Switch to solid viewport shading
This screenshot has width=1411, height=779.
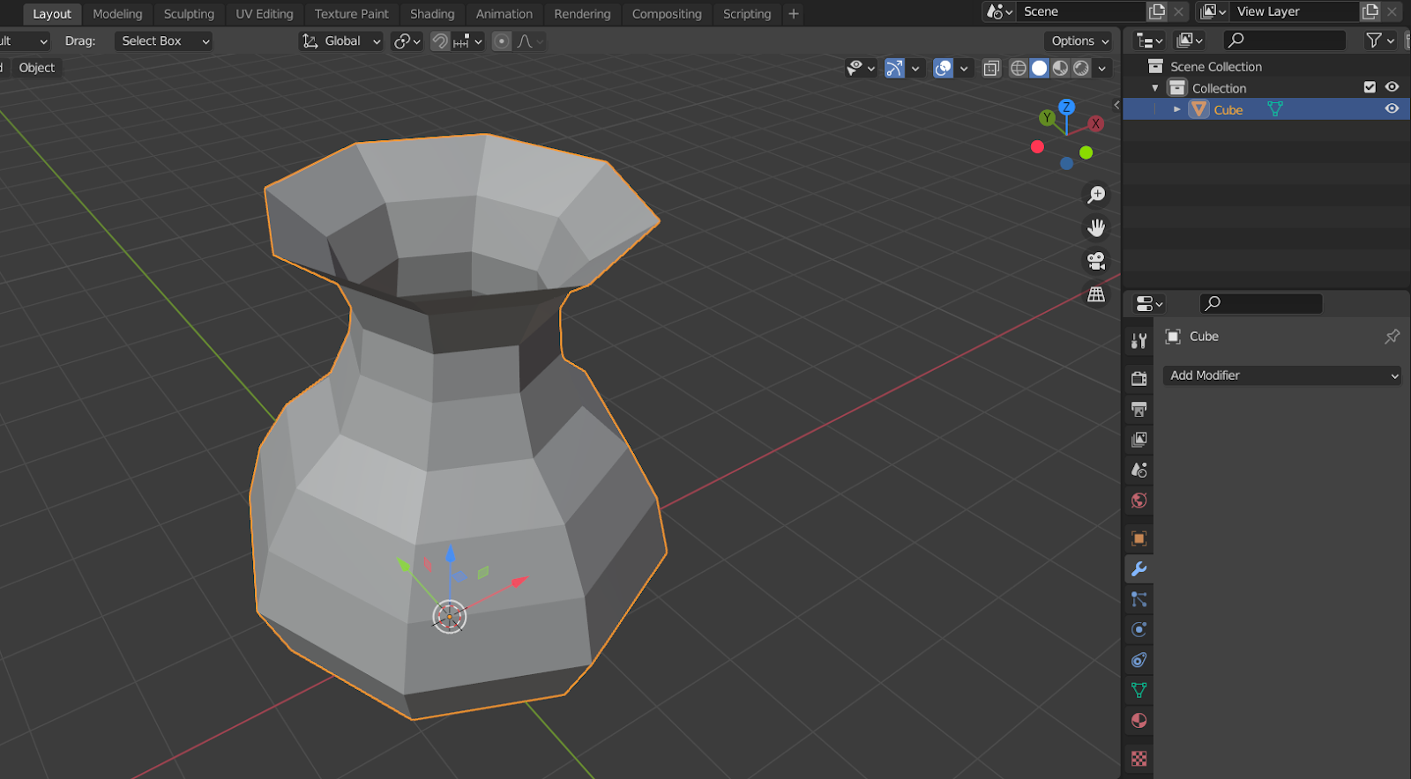click(1040, 68)
